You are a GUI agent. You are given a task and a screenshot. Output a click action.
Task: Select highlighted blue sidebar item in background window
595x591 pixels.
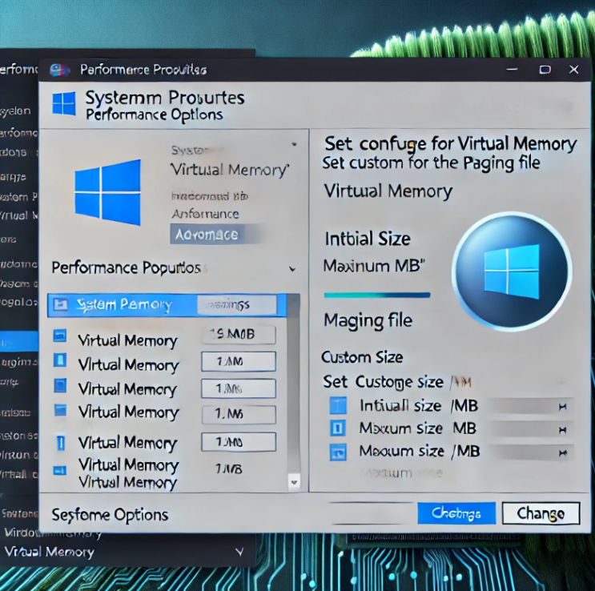(x=19, y=342)
